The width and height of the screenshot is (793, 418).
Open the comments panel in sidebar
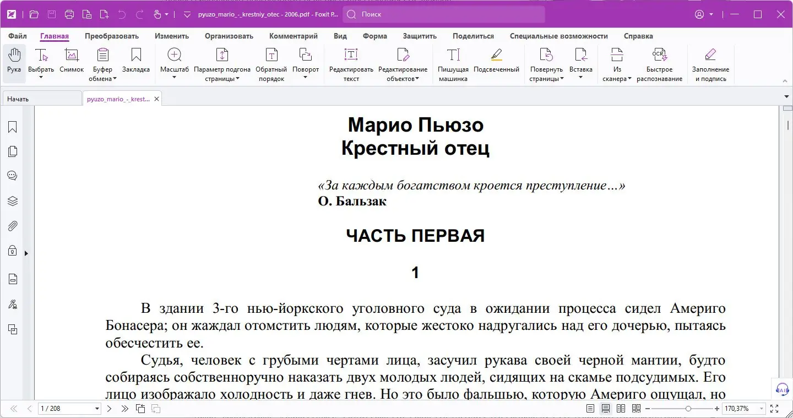coord(12,176)
